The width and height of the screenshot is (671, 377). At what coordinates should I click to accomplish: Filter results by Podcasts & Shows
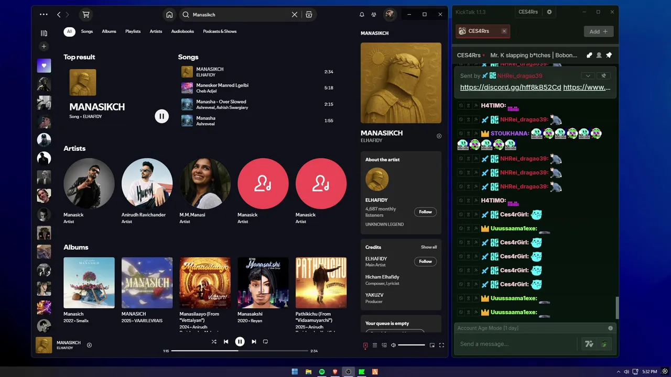click(220, 31)
